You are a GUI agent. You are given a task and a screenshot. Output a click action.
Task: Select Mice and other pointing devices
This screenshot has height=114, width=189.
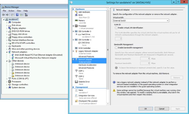26,49
